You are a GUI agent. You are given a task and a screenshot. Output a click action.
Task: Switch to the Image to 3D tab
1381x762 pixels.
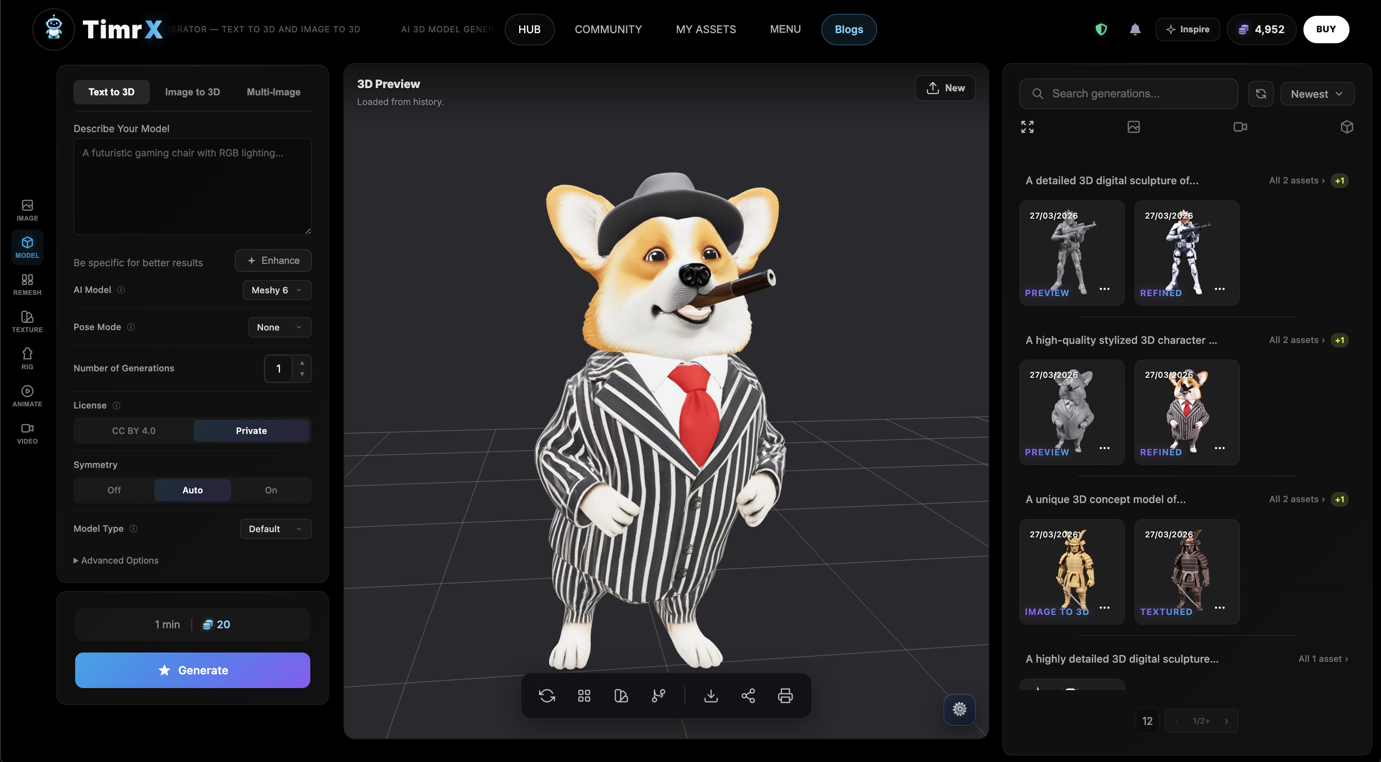coord(192,92)
